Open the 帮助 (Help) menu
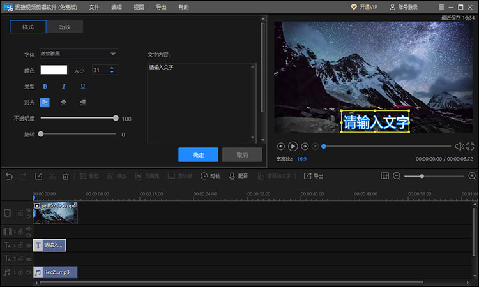 pos(183,7)
